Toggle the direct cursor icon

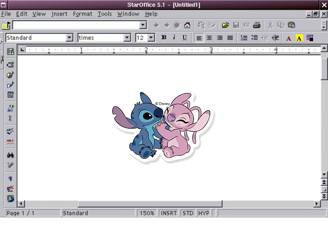[10, 118]
